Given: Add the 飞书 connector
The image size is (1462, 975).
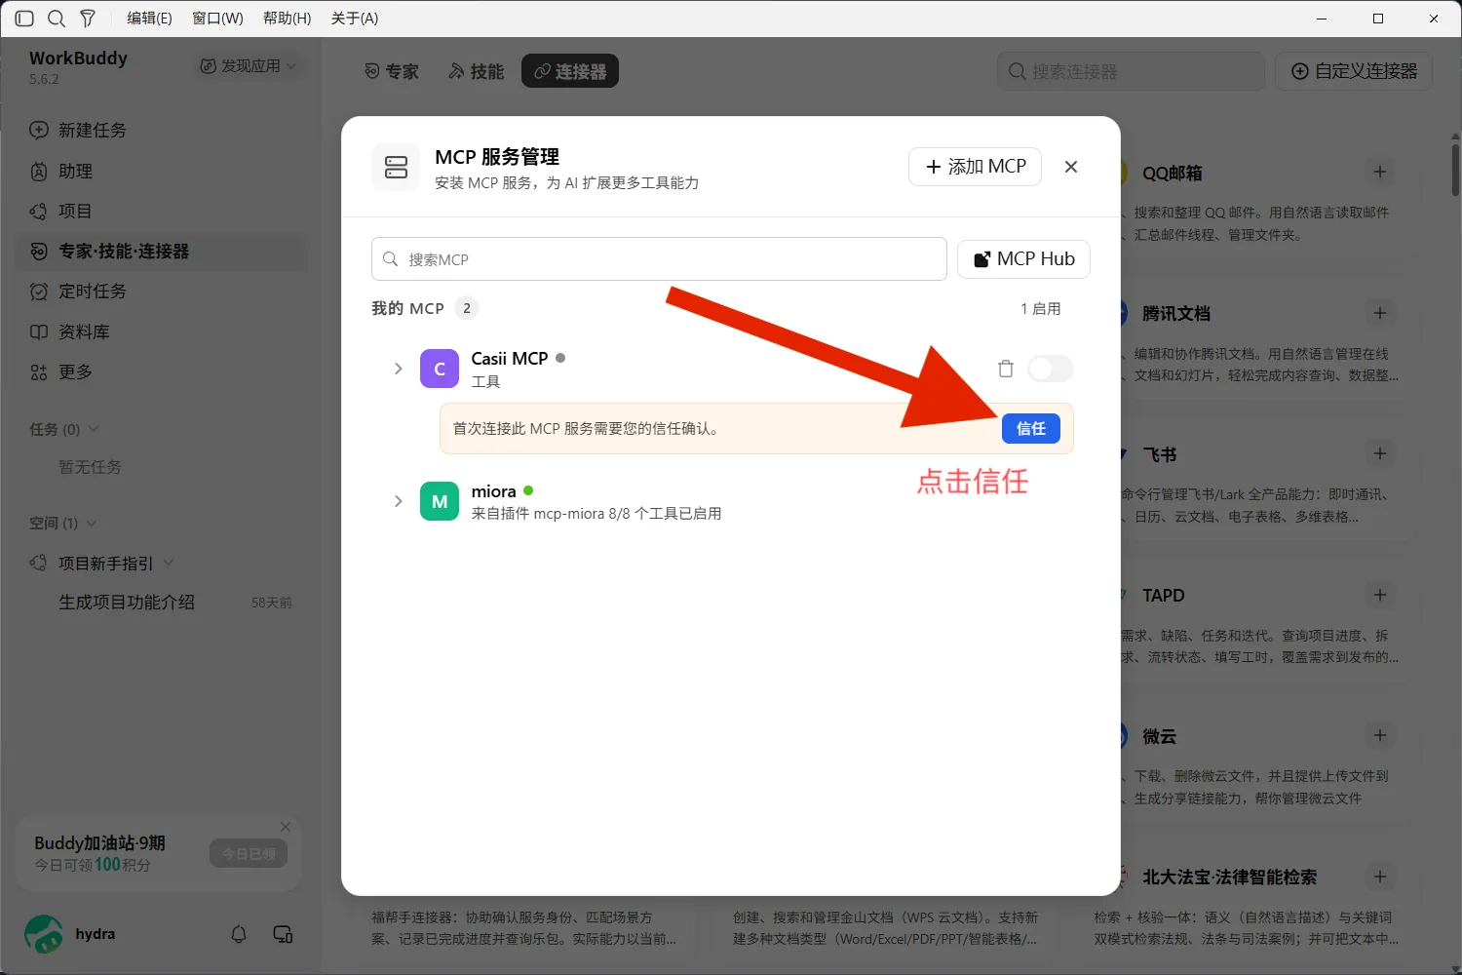Looking at the screenshot, I should [x=1380, y=453].
